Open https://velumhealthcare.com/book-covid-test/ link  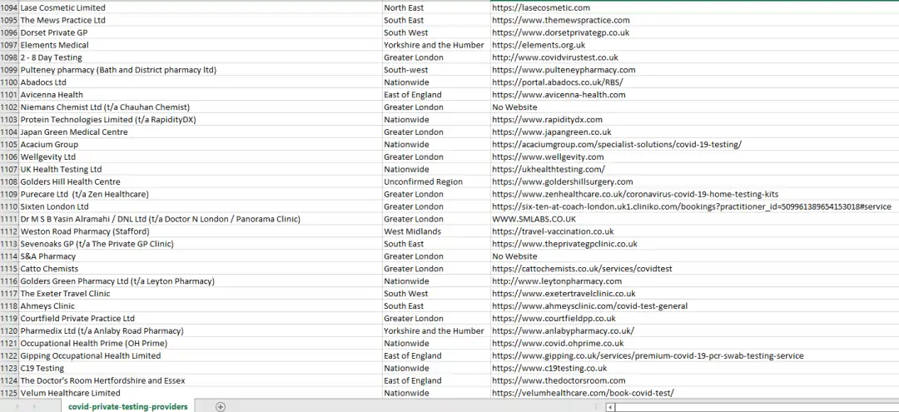583,393
